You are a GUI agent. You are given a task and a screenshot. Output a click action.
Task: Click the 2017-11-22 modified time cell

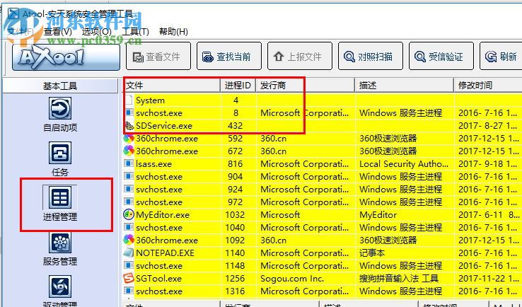(488, 279)
